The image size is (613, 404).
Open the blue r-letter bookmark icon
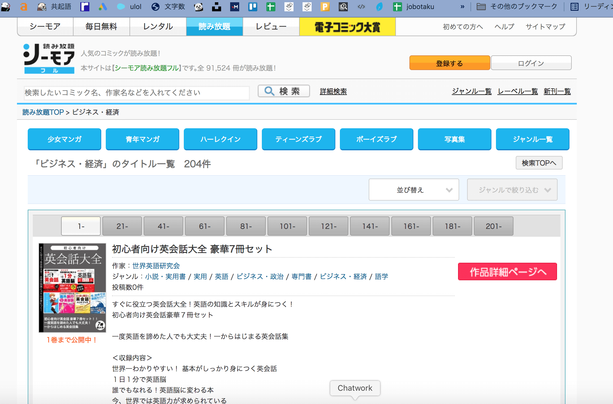coord(85,6)
